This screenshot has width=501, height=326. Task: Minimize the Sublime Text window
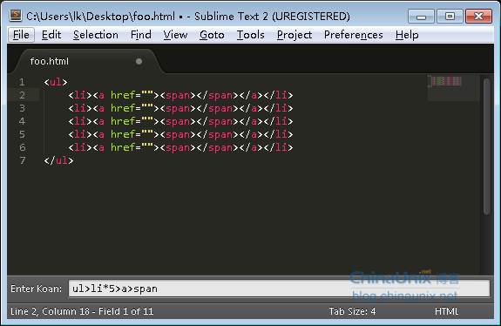click(421, 17)
